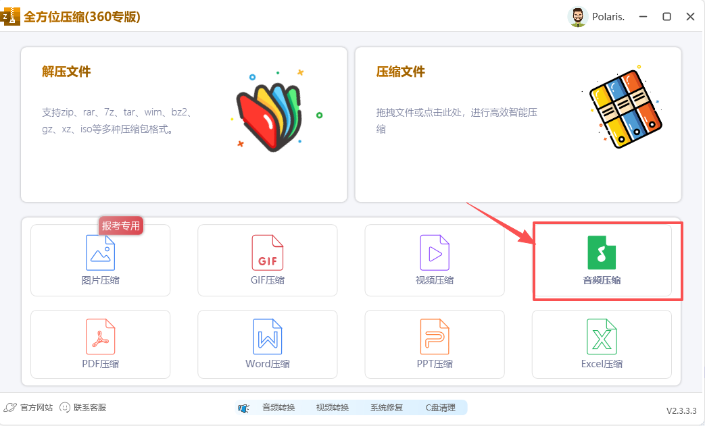Select the video compression (视频压缩) play icon
This screenshot has width=705, height=426.
(x=435, y=252)
